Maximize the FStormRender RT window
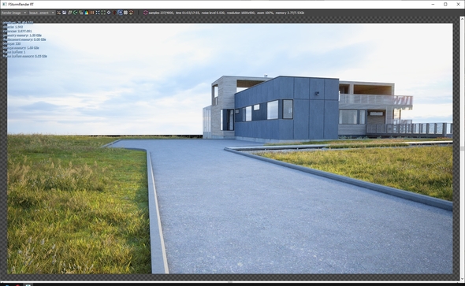 click(x=445, y=4)
